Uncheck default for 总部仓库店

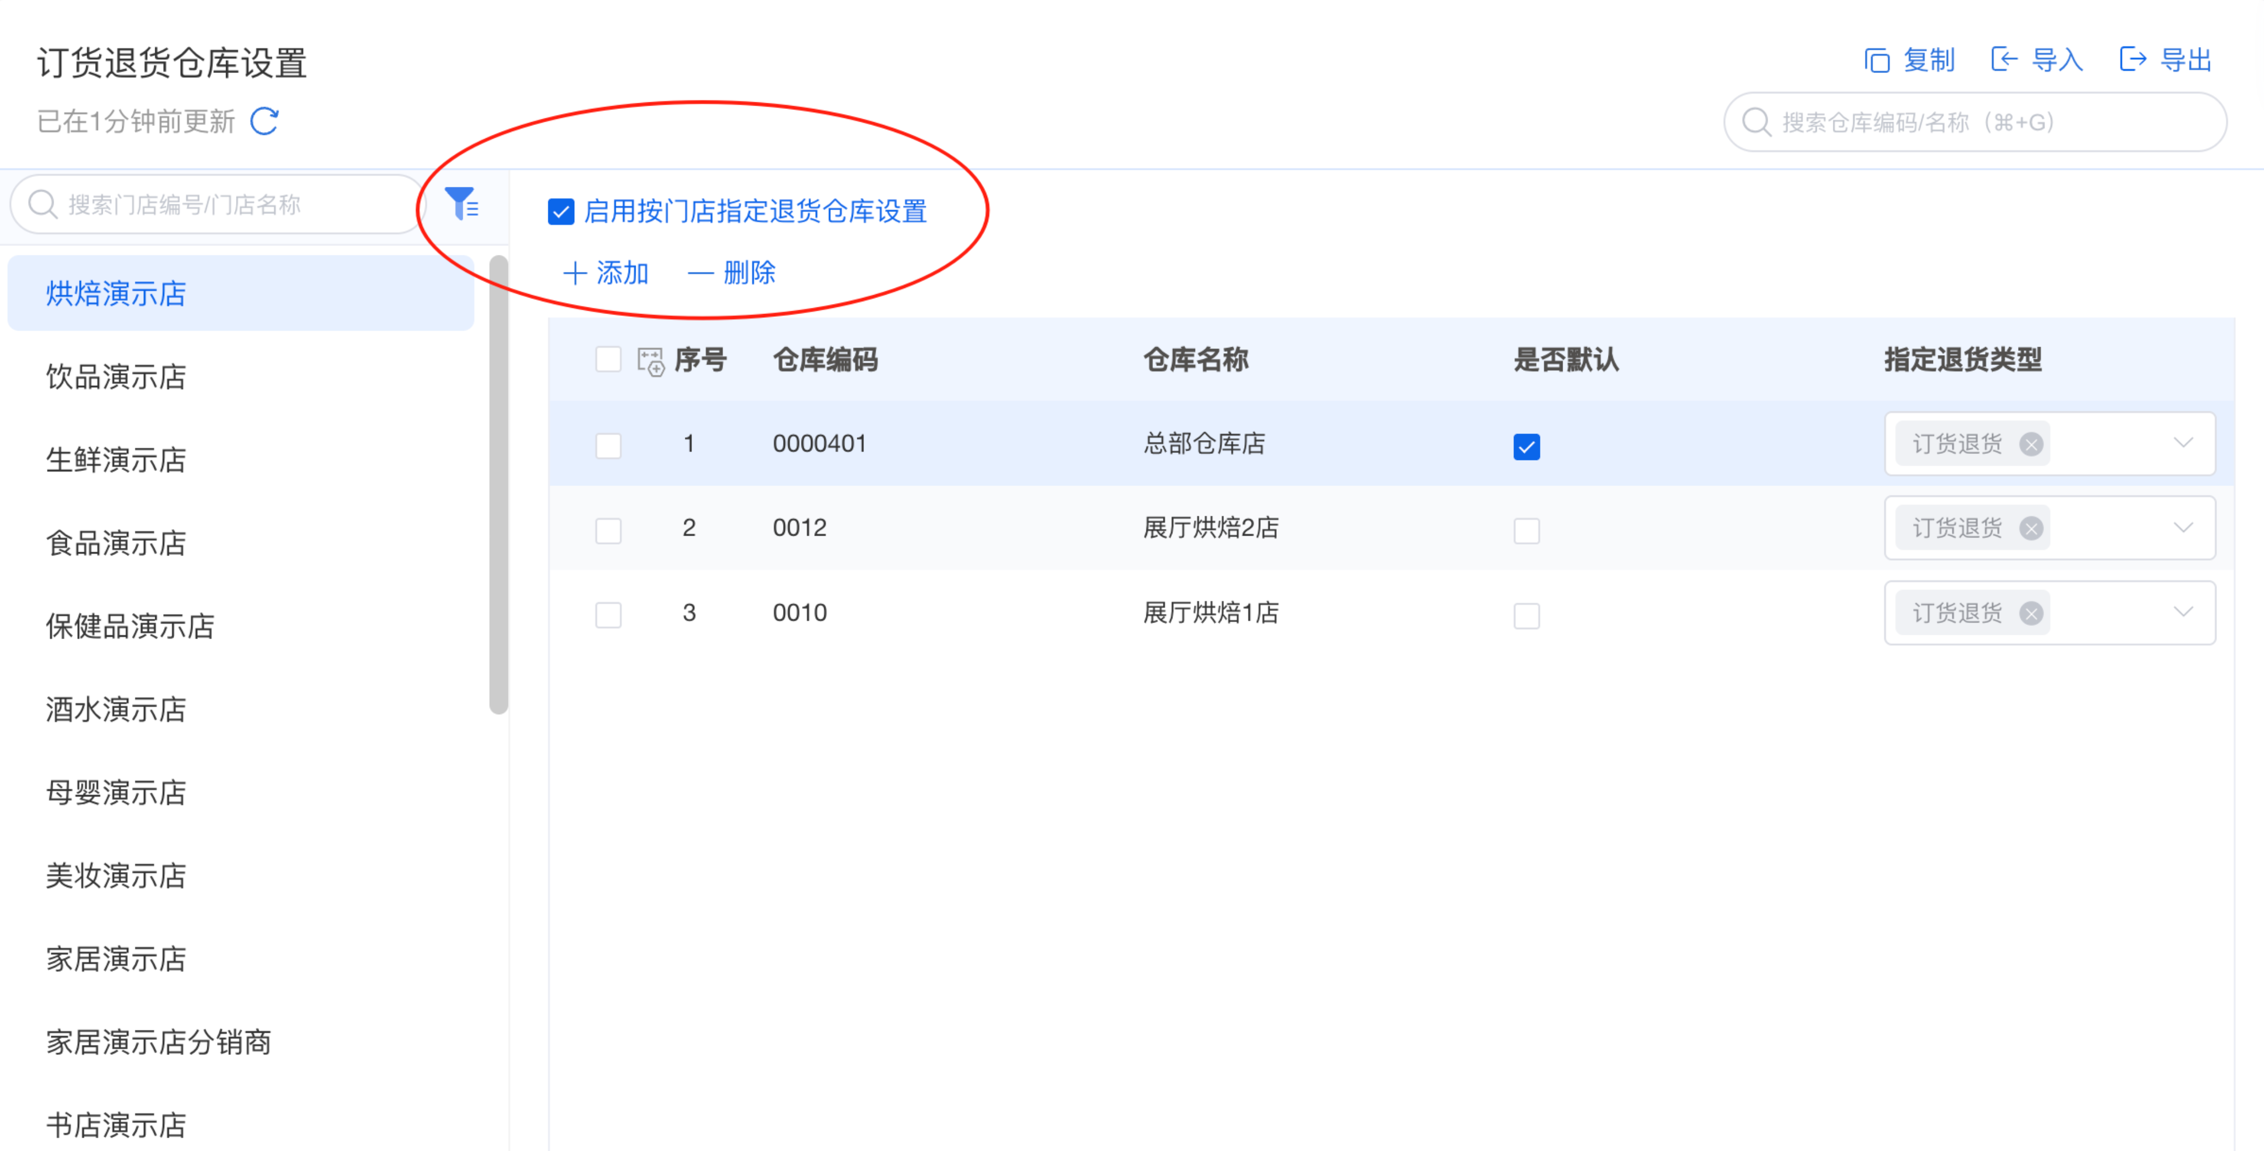(x=1526, y=447)
